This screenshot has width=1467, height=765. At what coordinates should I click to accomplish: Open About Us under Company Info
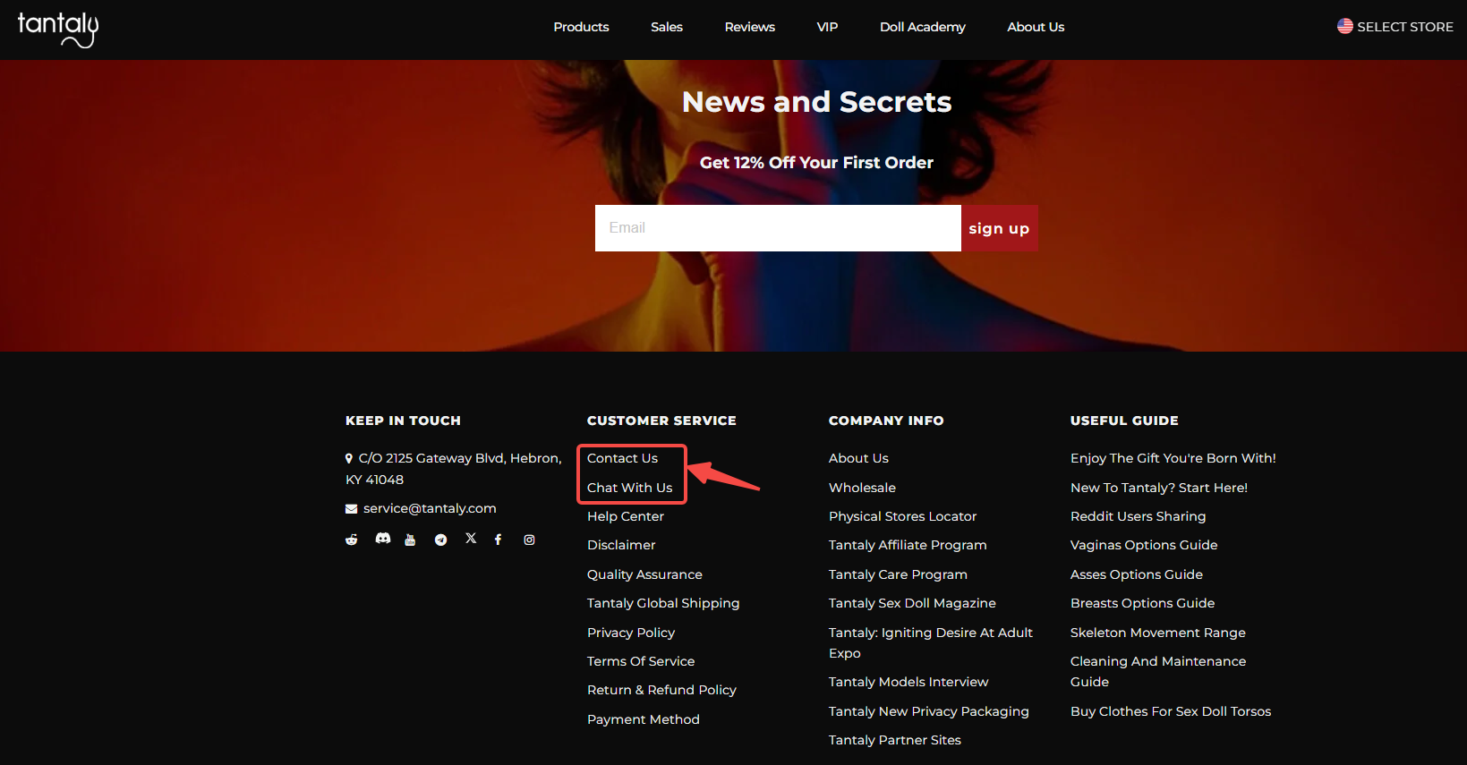tap(858, 458)
